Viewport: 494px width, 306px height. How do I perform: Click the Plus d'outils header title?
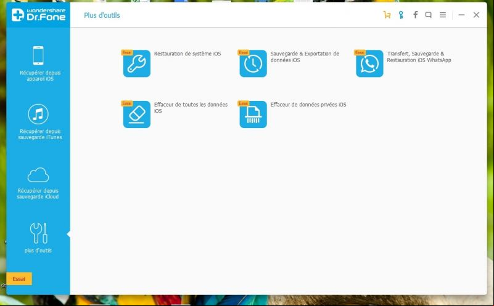102,15
